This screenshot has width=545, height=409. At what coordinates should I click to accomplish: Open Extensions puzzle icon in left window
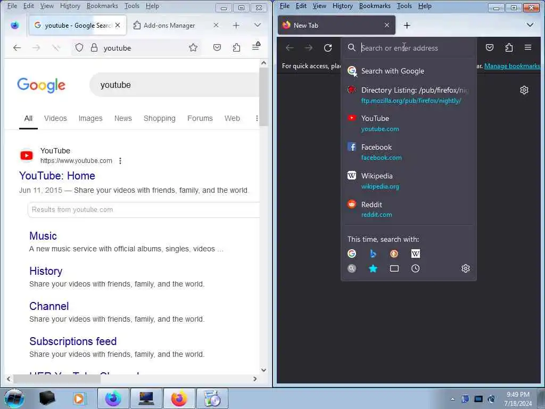[x=236, y=47]
